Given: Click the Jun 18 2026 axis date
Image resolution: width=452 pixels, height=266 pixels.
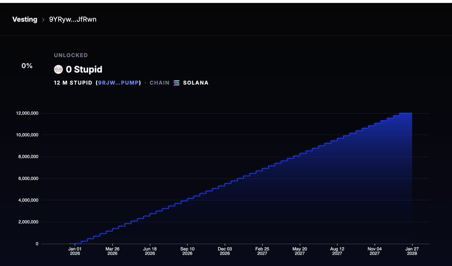Looking at the screenshot, I should click(150, 251).
